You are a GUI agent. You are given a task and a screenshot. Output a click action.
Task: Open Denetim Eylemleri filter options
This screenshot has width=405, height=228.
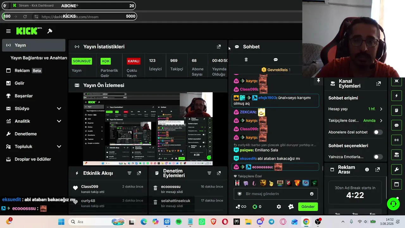click(209, 173)
